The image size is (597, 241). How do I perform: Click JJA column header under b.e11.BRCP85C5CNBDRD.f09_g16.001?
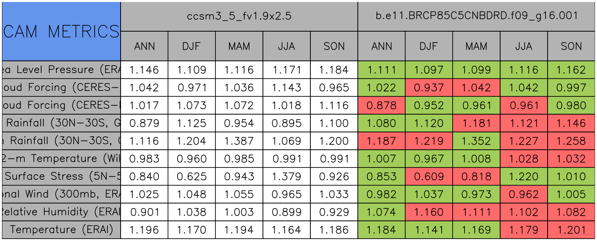(524, 46)
